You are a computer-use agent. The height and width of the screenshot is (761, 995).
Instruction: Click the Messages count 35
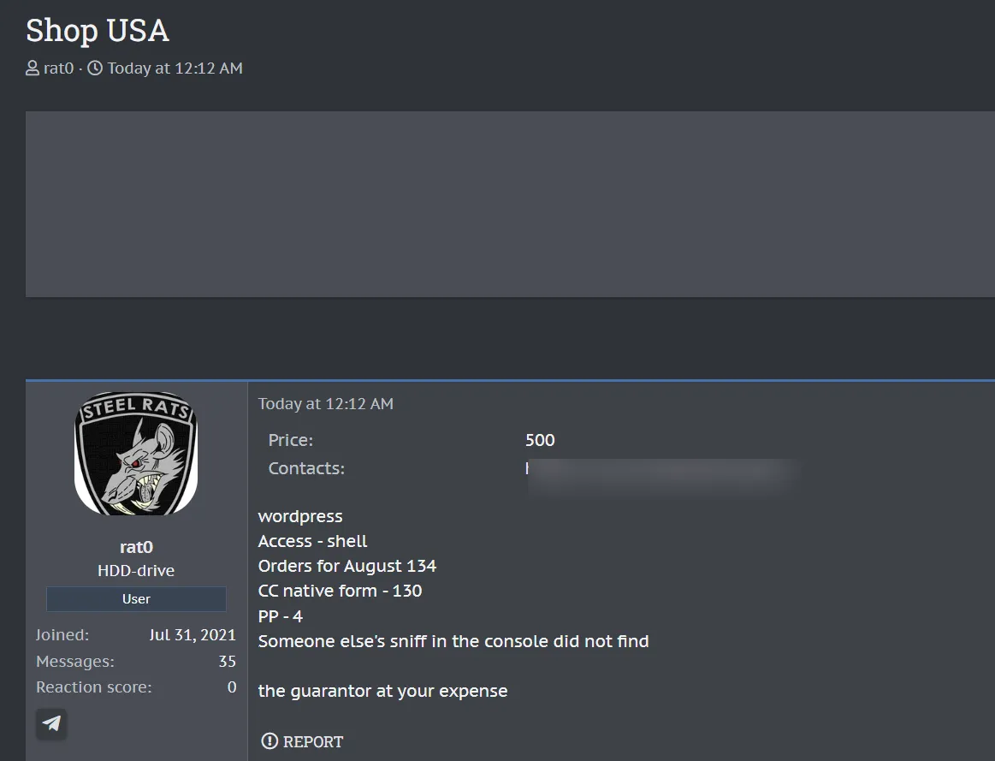point(227,662)
